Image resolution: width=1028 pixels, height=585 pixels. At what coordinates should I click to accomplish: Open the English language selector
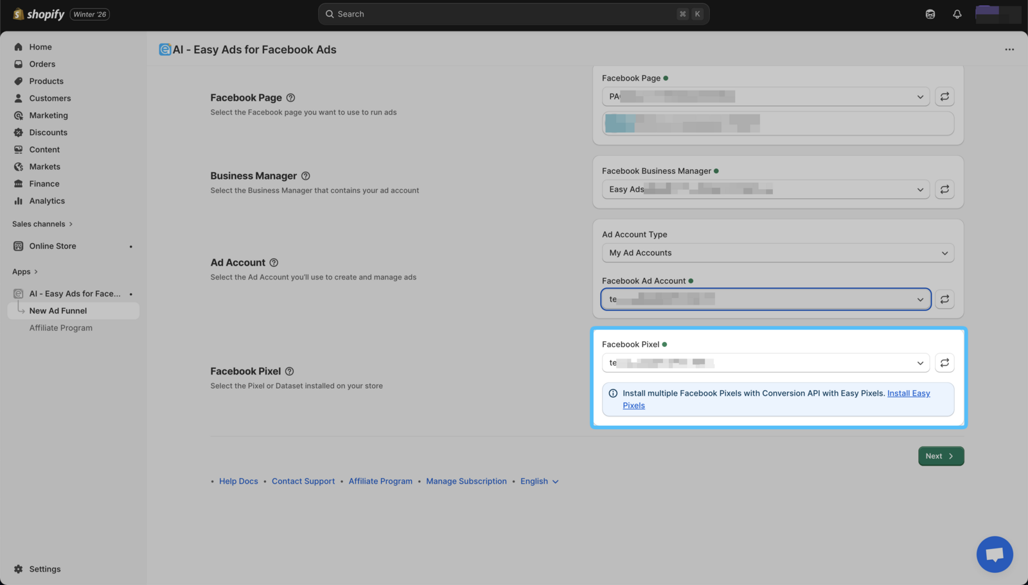(x=539, y=481)
